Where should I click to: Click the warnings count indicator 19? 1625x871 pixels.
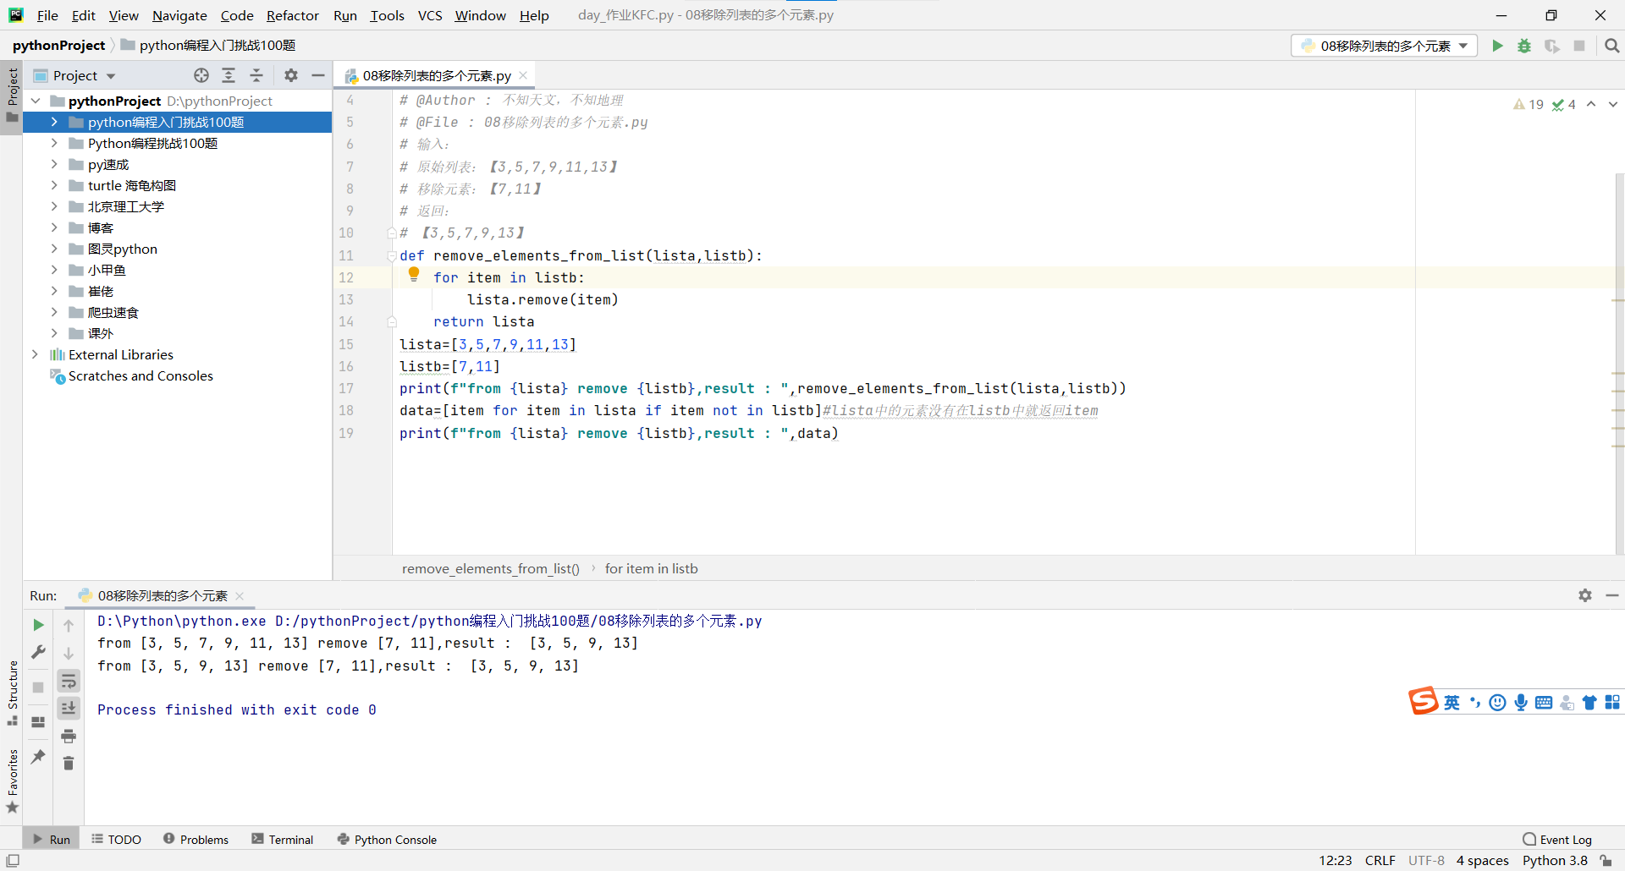(1529, 104)
